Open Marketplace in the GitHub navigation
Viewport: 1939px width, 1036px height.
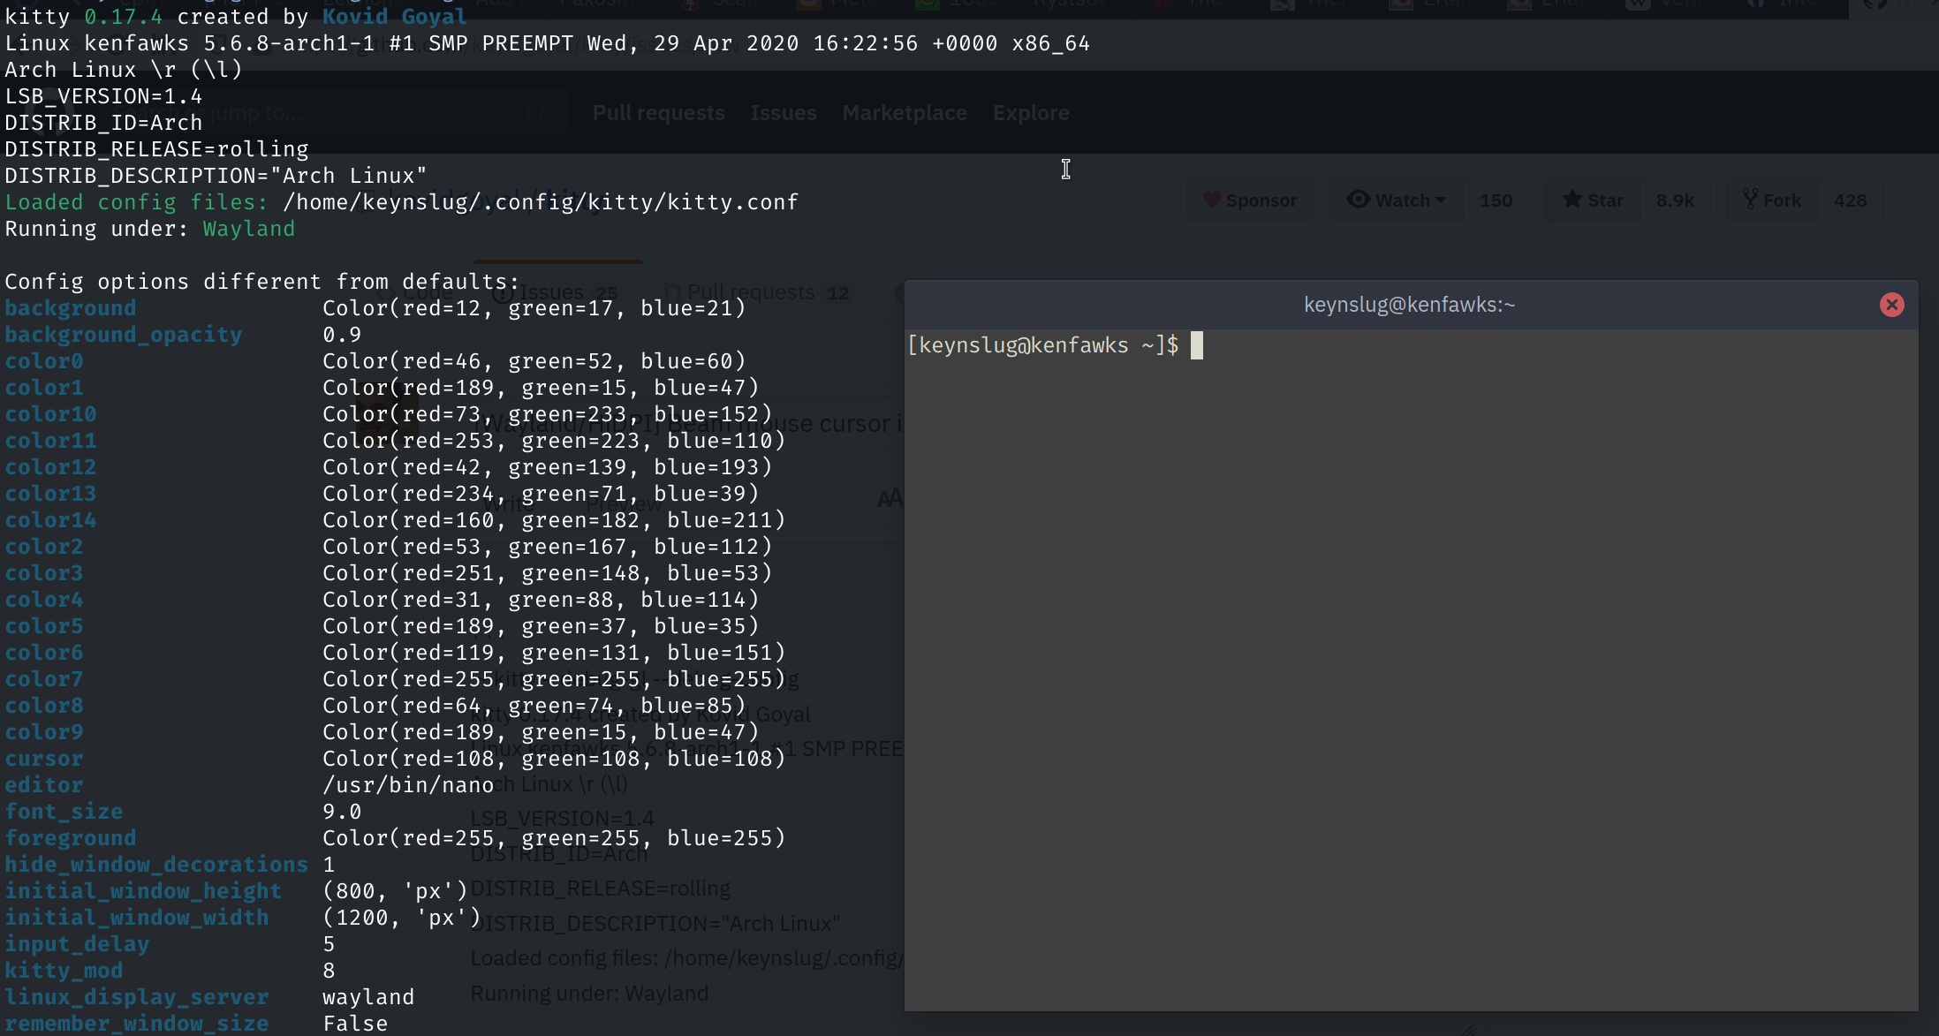tap(905, 113)
